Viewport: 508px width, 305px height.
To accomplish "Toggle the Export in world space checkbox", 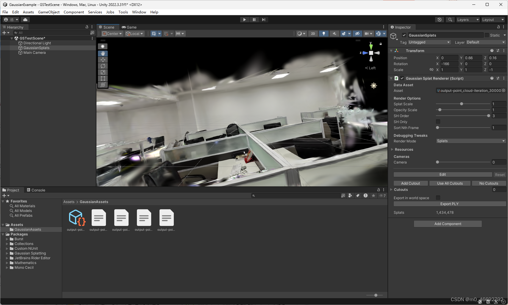I will point(438,197).
